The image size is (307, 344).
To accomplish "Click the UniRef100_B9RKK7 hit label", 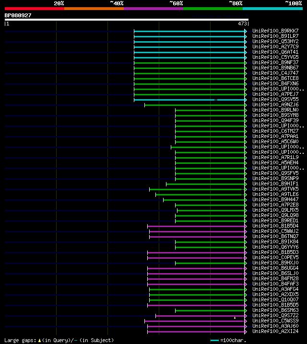I will 275,31.
